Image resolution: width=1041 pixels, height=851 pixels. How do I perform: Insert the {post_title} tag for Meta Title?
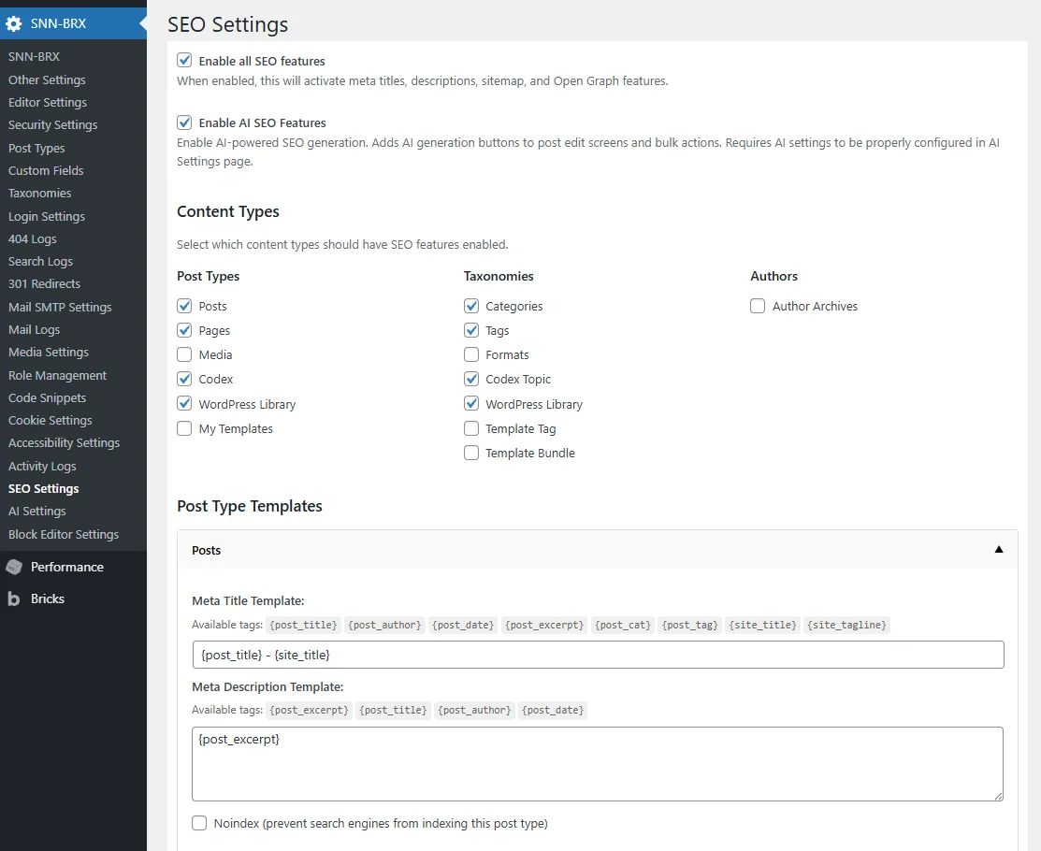point(303,625)
